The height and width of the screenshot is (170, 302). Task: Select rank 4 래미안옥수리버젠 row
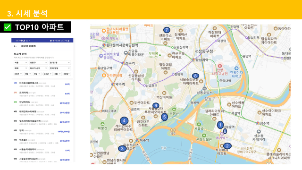(42, 113)
